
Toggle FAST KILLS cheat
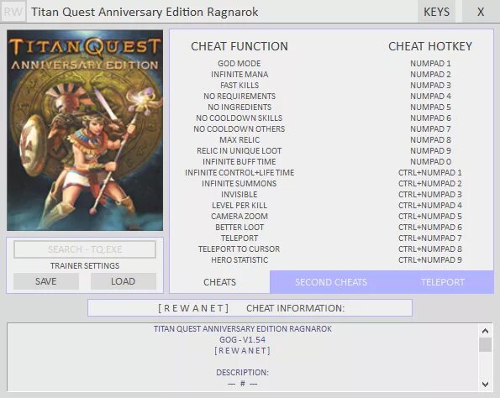tap(239, 85)
